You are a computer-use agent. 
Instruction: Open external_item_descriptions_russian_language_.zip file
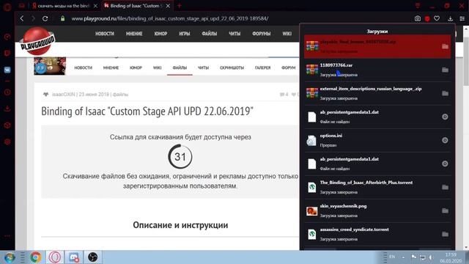tap(371, 89)
